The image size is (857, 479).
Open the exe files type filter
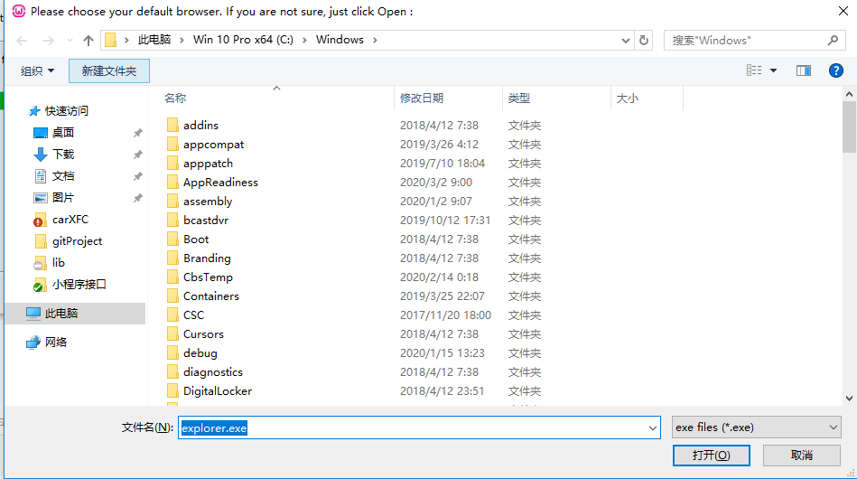coord(757,427)
